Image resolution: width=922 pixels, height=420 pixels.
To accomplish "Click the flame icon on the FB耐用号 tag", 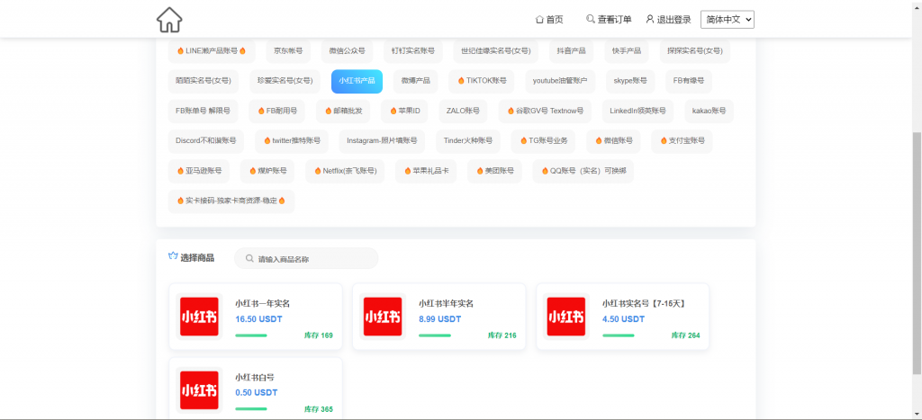I will pyautogui.click(x=260, y=111).
